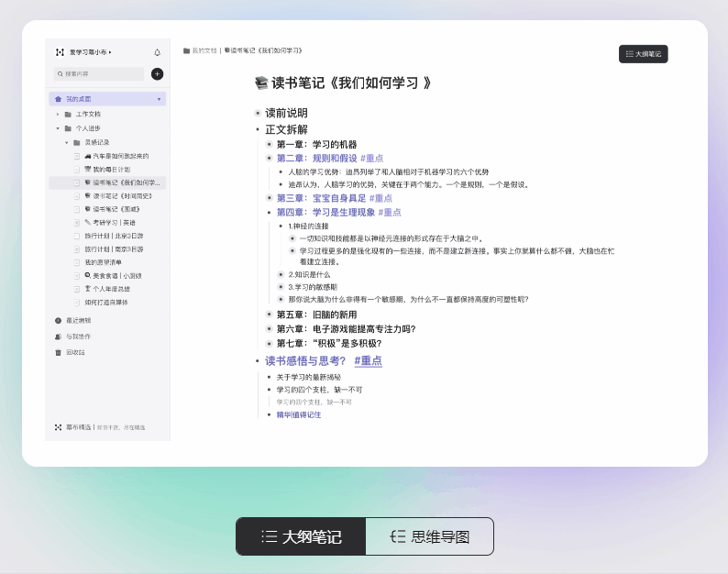Open 旅行计划 | 北京3日游 in the tree
Image resolution: width=728 pixels, height=574 pixels.
coord(114,236)
